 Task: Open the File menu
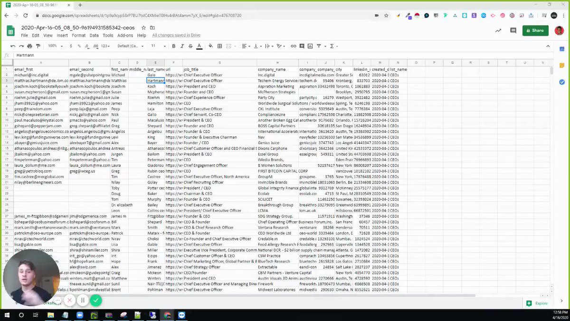click(24, 35)
